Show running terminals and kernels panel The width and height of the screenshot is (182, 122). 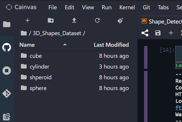(7, 70)
